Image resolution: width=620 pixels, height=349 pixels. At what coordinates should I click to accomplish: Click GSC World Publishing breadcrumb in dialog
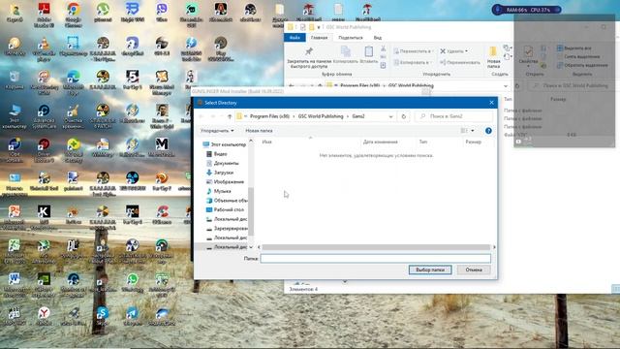tap(321, 116)
